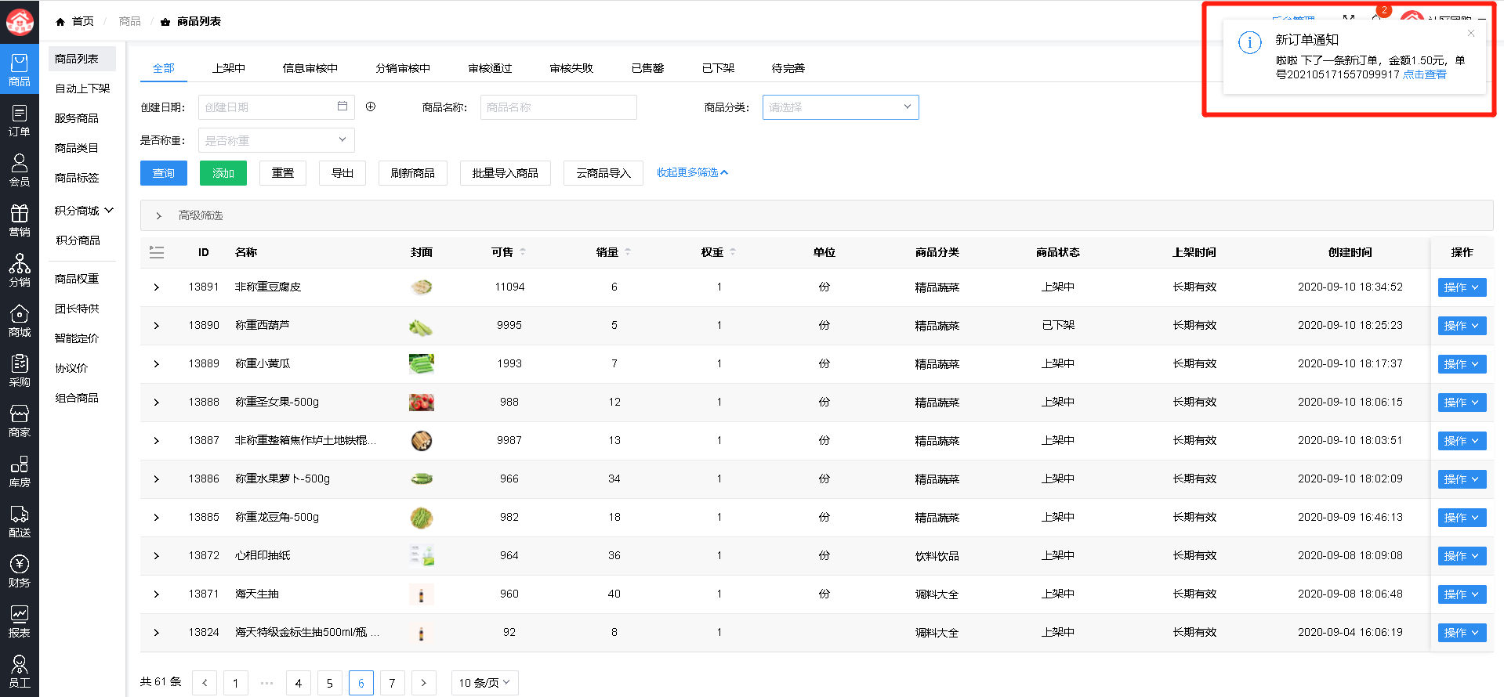The image size is (1504, 697).
Task: Open the 报表 reports sidebar icon
Action: (x=20, y=622)
